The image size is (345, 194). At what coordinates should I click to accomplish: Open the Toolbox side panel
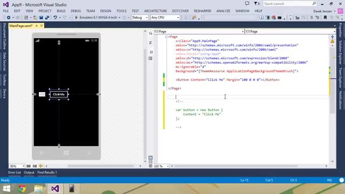tap(4, 80)
